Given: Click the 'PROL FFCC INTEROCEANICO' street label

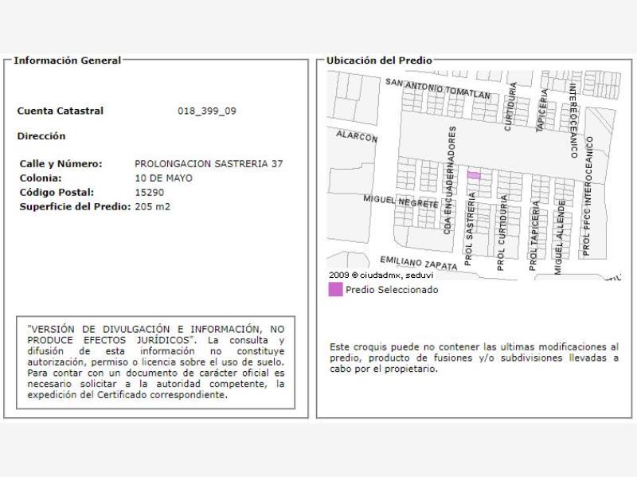Looking at the screenshot, I should tap(587, 196).
